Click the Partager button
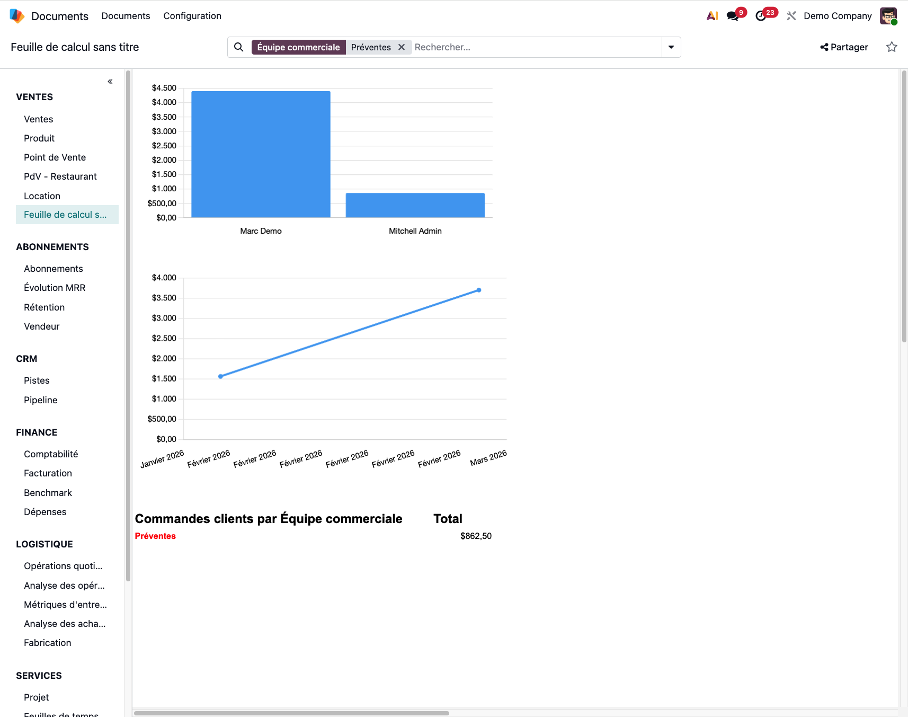908x717 pixels. pos(844,47)
